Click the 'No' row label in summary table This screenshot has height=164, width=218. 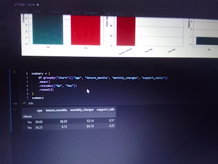pos(30,122)
